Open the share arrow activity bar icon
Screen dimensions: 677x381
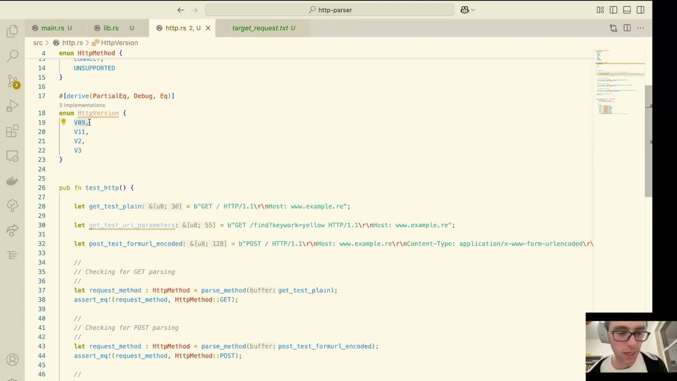tap(13, 230)
